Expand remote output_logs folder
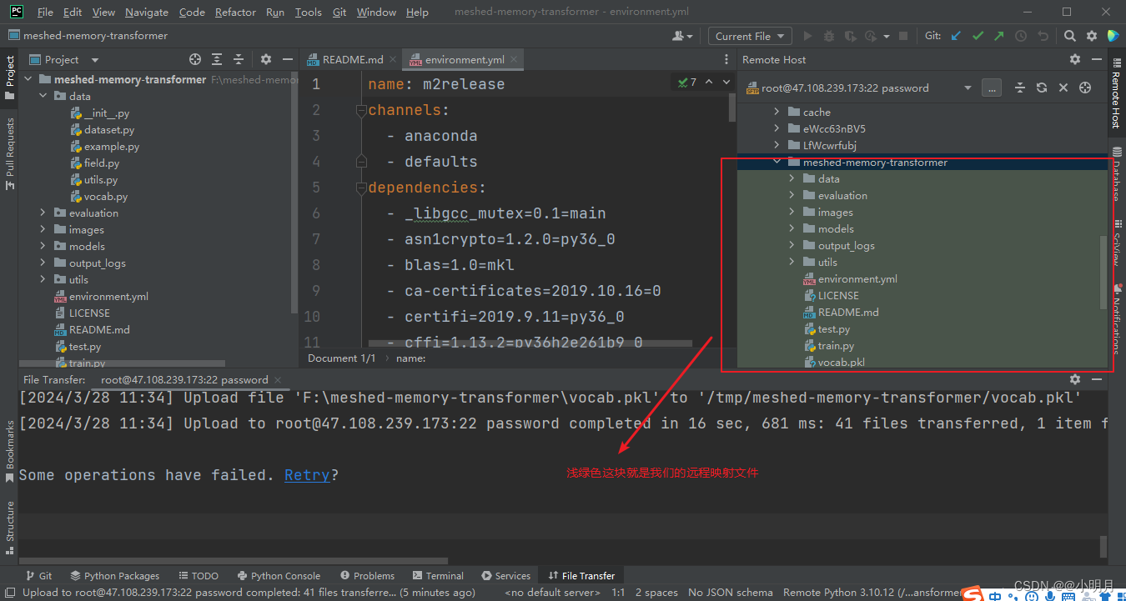The height and width of the screenshot is (601, 1126). click(792, 245)
